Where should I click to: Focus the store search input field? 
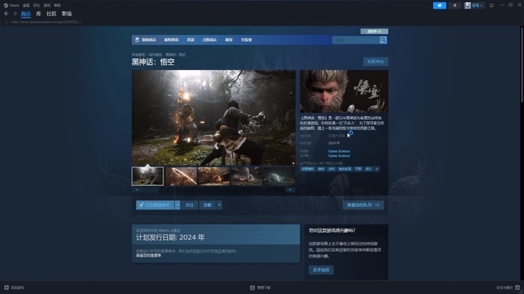pos(356,40)
